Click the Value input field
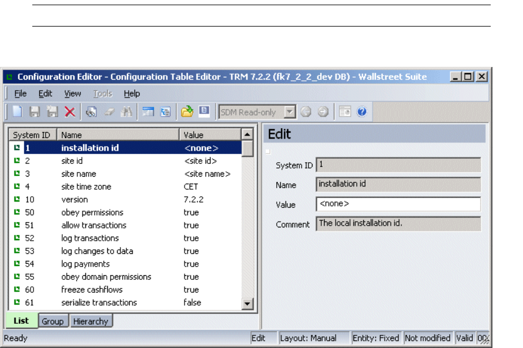The height and width of the screenshot is (348, 523). [398, 204]
